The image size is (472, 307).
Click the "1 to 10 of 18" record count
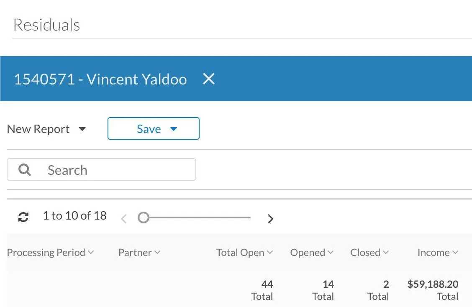click(x=75, y=216)
